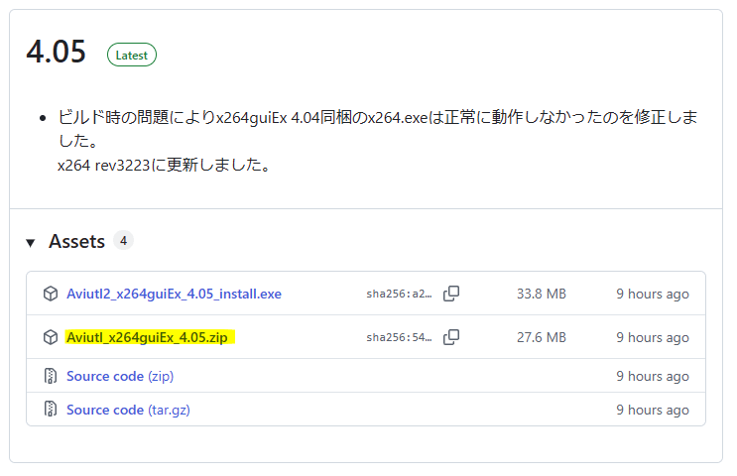Image resolution: width=737 pixels, height=476 pixels.
Task: Click the Assets heading text
Action: pyautogui.click(x=76, y=241)
